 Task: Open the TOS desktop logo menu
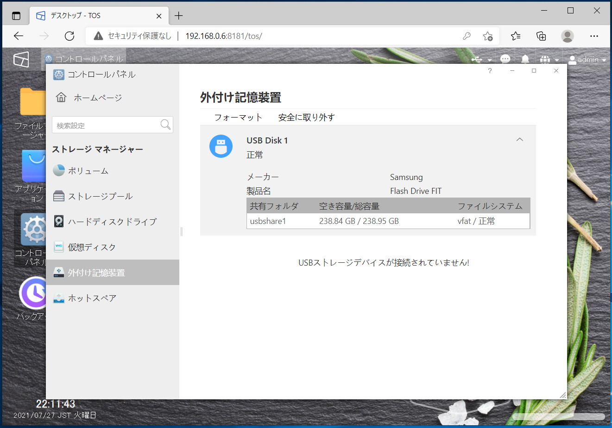coord(21,59)
